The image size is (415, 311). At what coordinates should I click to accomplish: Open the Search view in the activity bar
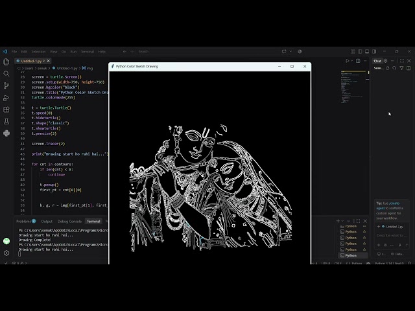pos(6,74)
